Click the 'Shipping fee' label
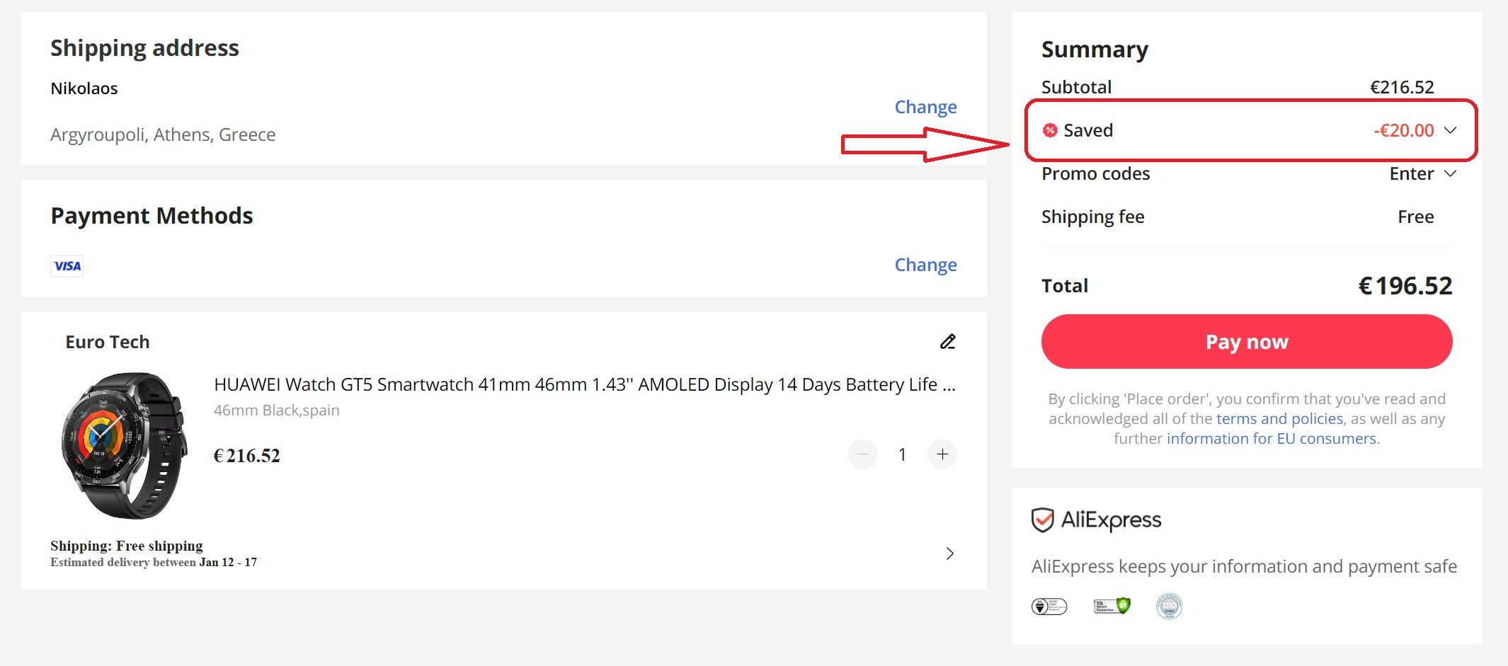 point(1093,217)
